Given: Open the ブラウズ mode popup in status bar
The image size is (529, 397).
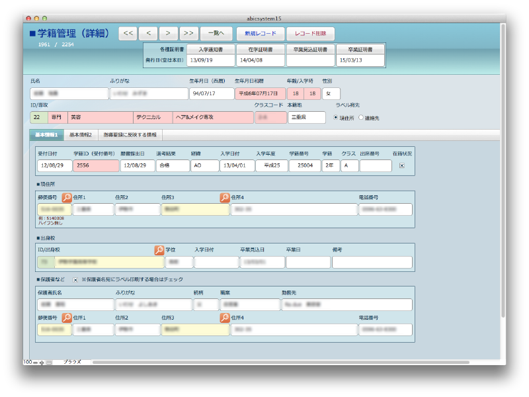Looking at the screenshot, I should tap(72, 362).
